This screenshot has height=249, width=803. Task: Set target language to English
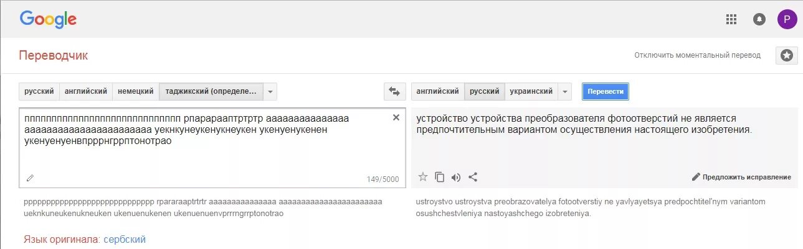click(x=438, y=91)
